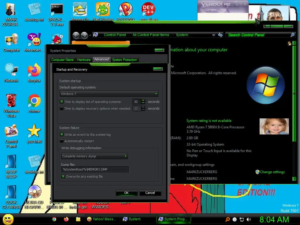Viewport: 300px width, 225px height.
Task: Click the System Prop... taskbar button
Action: click(173, 219)
